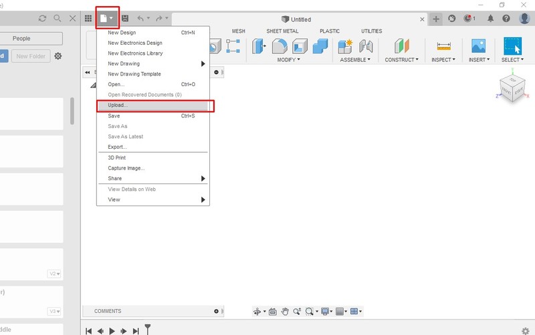Screen dimensions: 535x335
Task: Select Upload... in File menu
Action: coord(153,105)
